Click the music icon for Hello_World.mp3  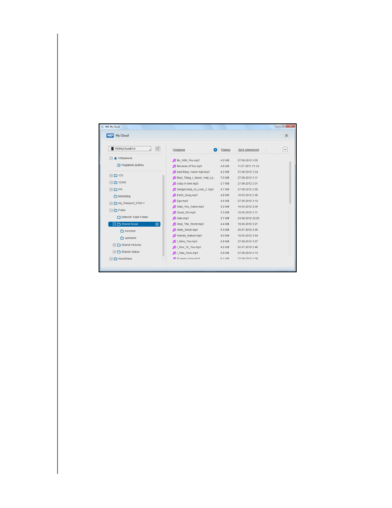point(174,230)
